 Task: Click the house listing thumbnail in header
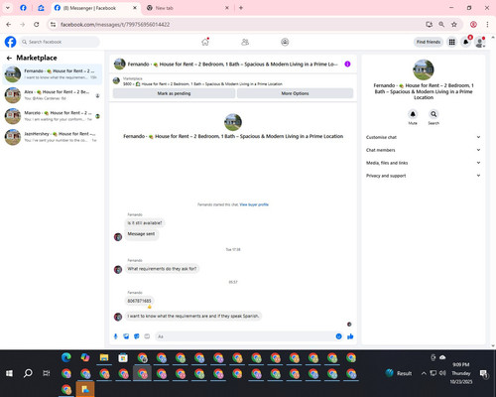(x=120, y=64)
